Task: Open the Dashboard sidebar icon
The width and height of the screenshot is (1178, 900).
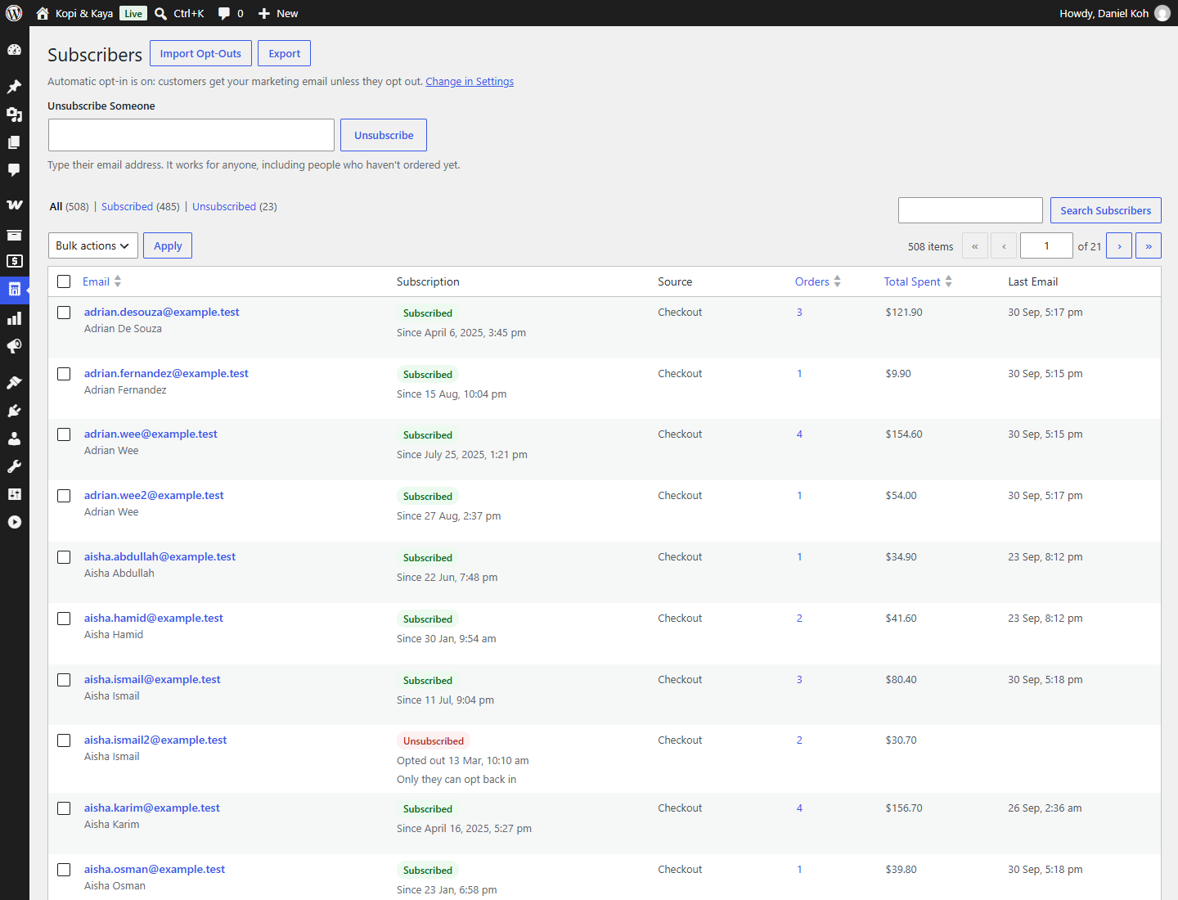Action: (x=14, y=50)
